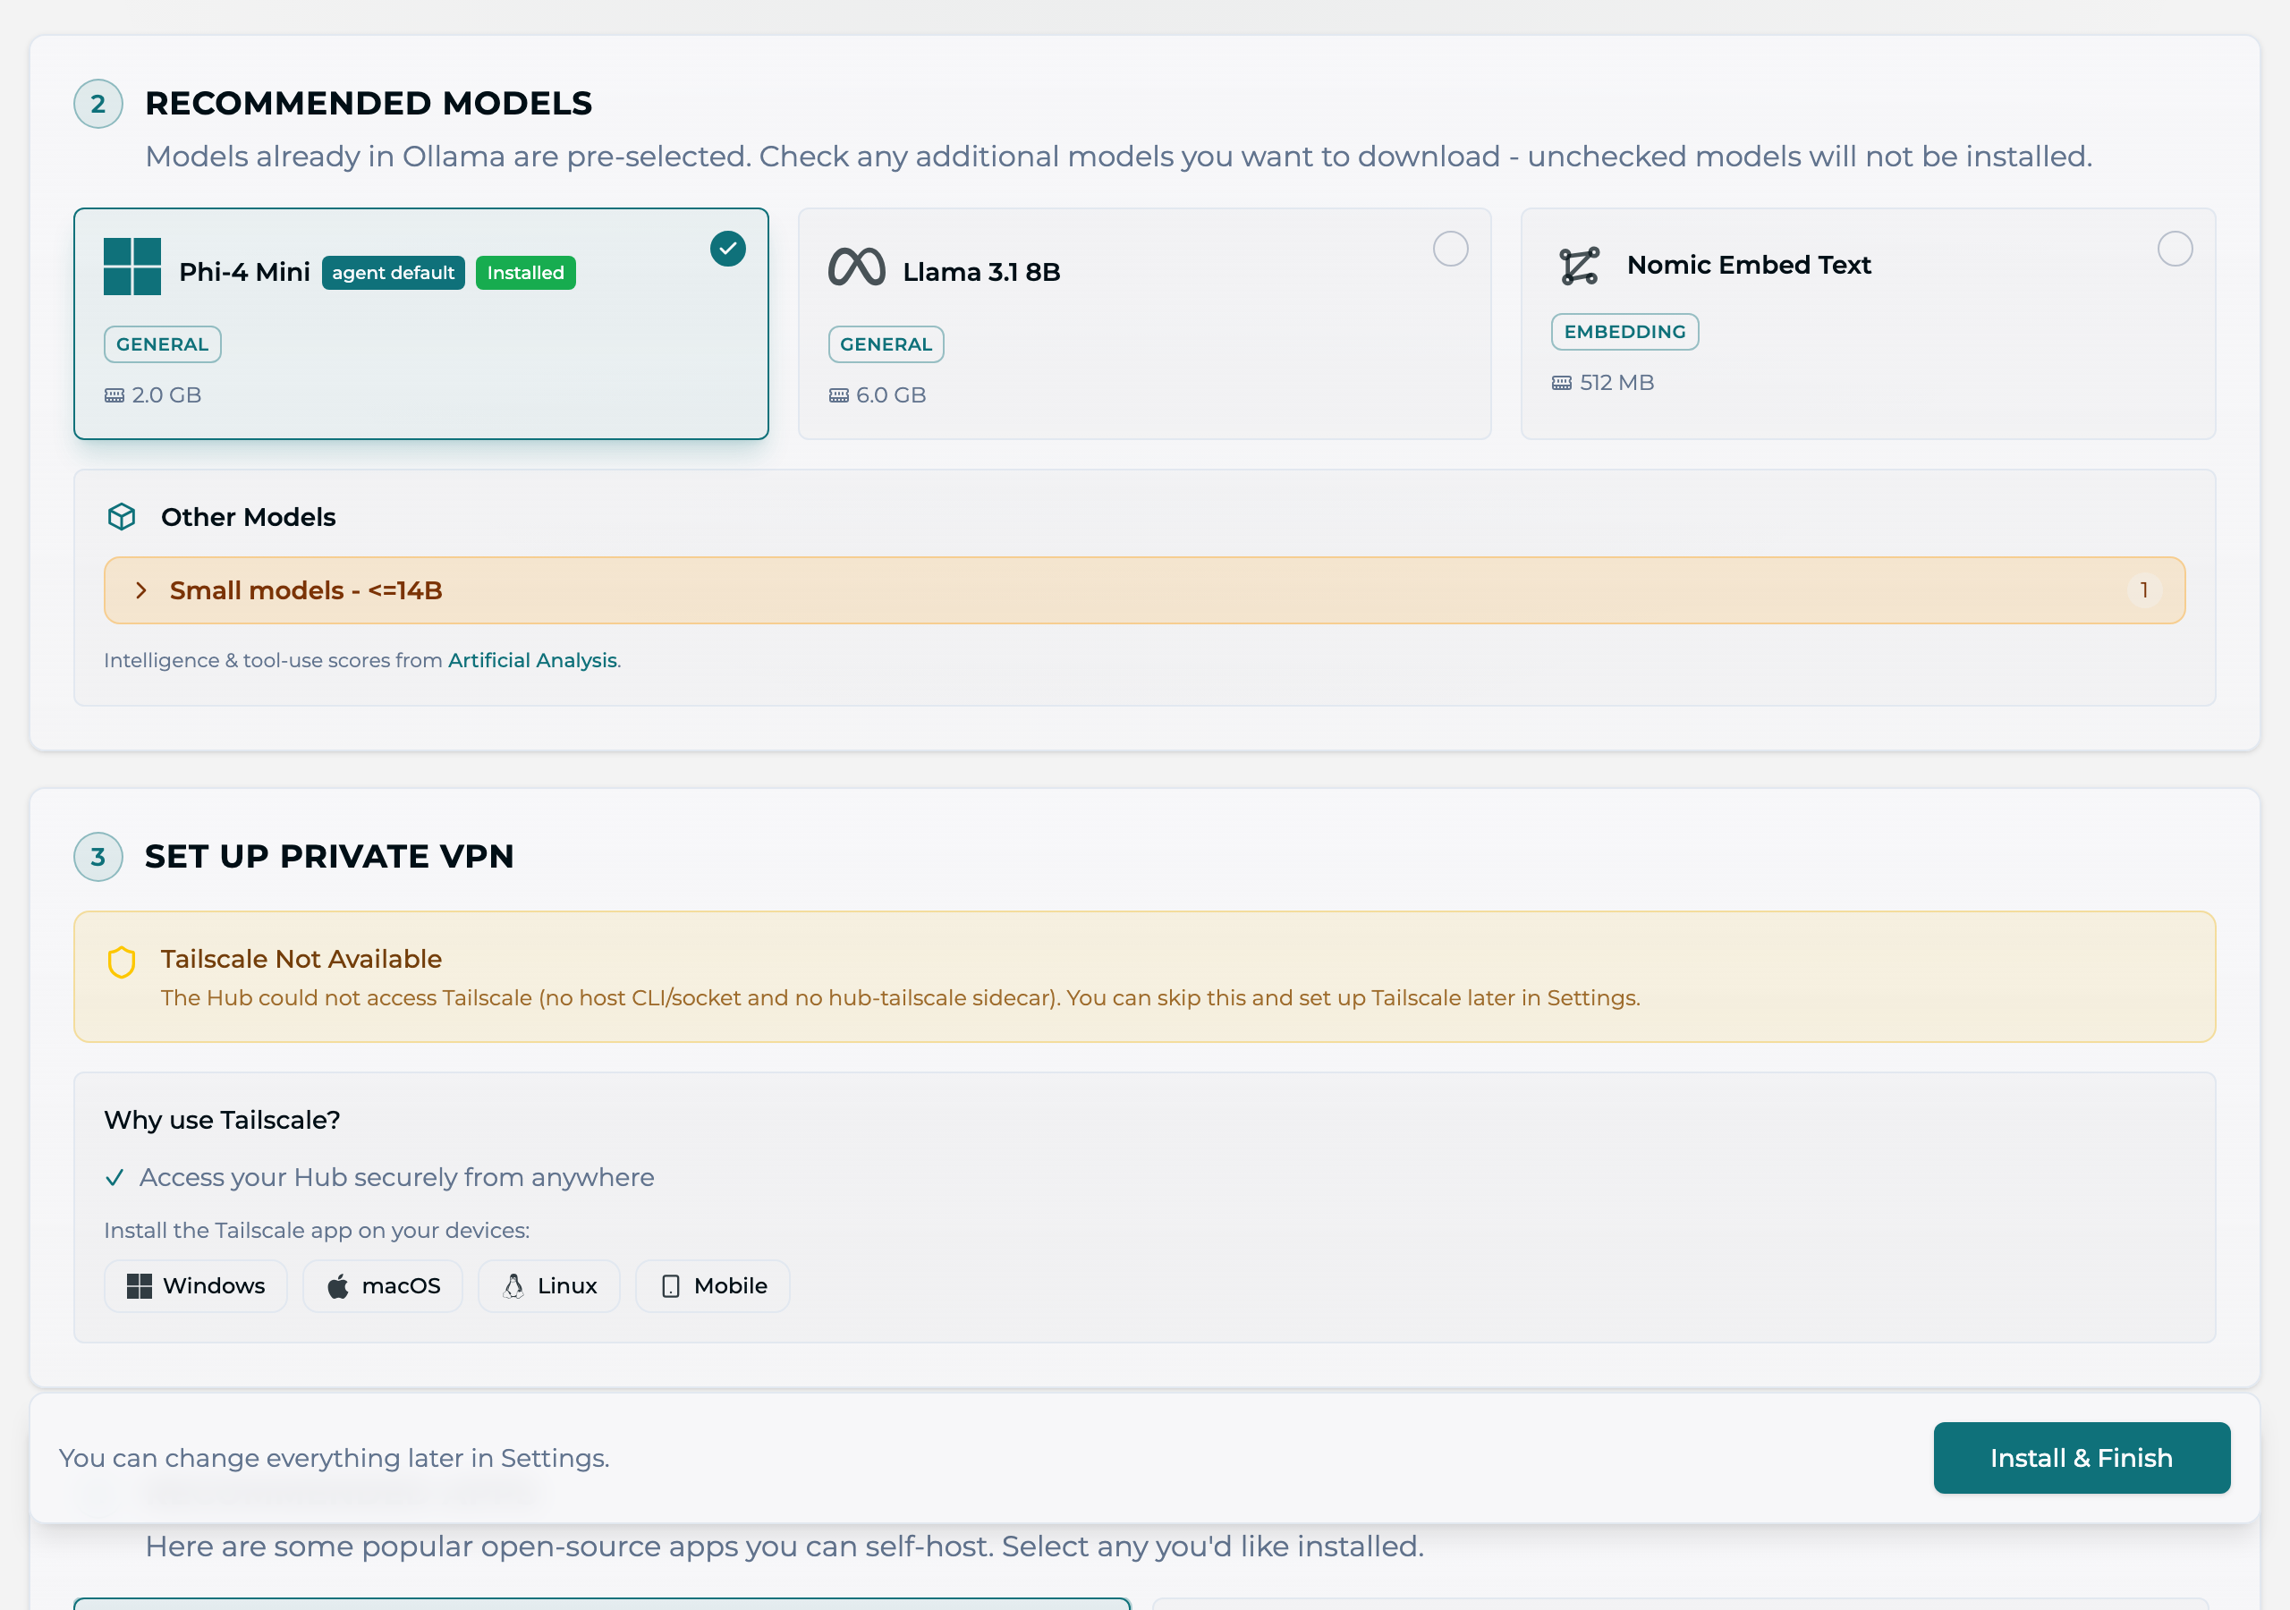Click the Tailscale Not Available heading
This screenshot has width=2290, height=1610.
point(301,959)
